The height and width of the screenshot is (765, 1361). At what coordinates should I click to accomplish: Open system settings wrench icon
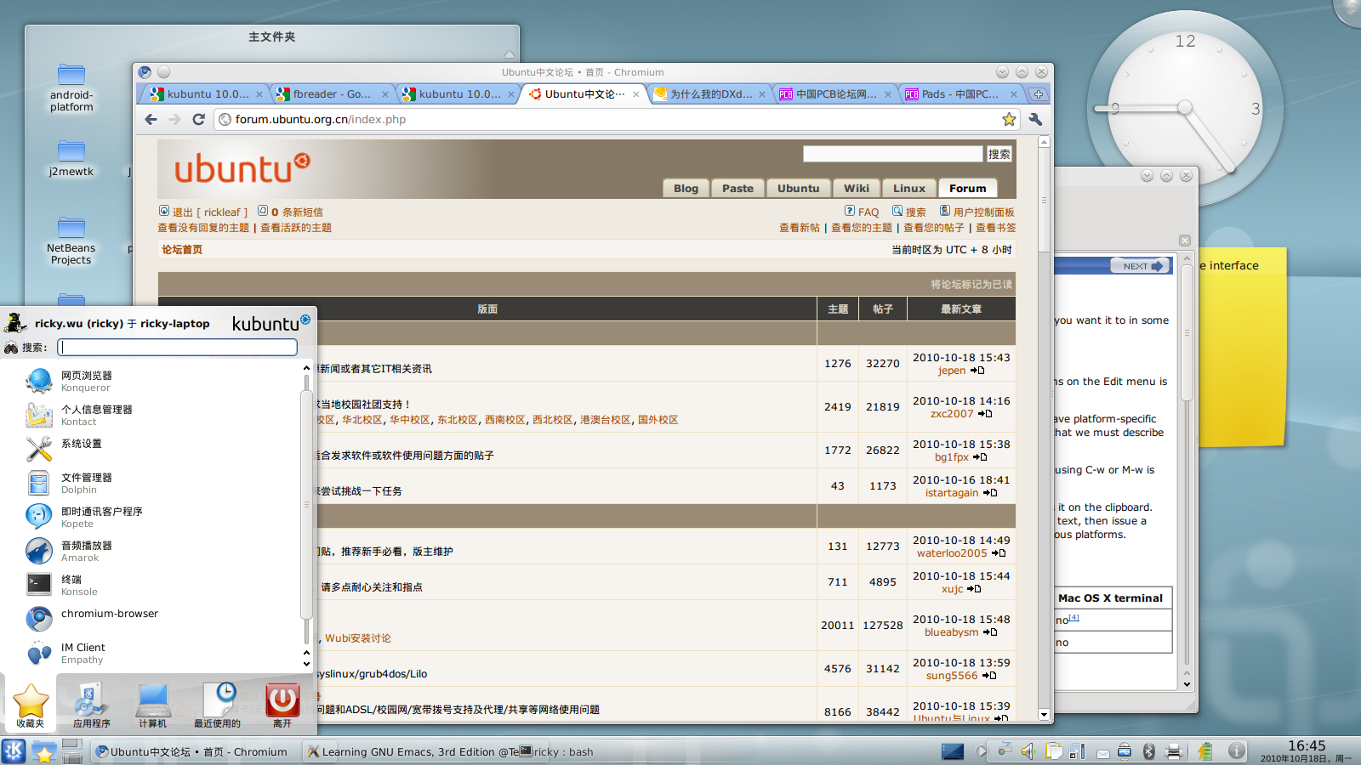tap(38, 449)
